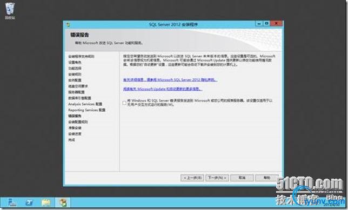Select the 安装程序支持规则 step in the sidebar
This screenshot has width=348, height=210.
[x=81, y=56]
